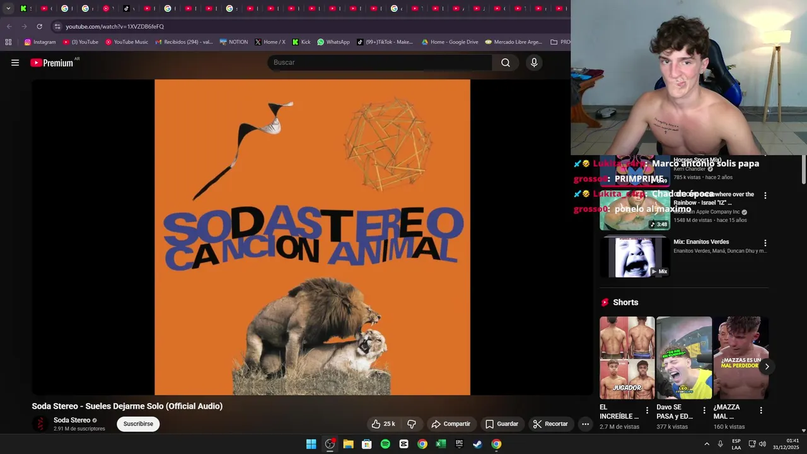Click the Recortar clip button

[550, 424]
